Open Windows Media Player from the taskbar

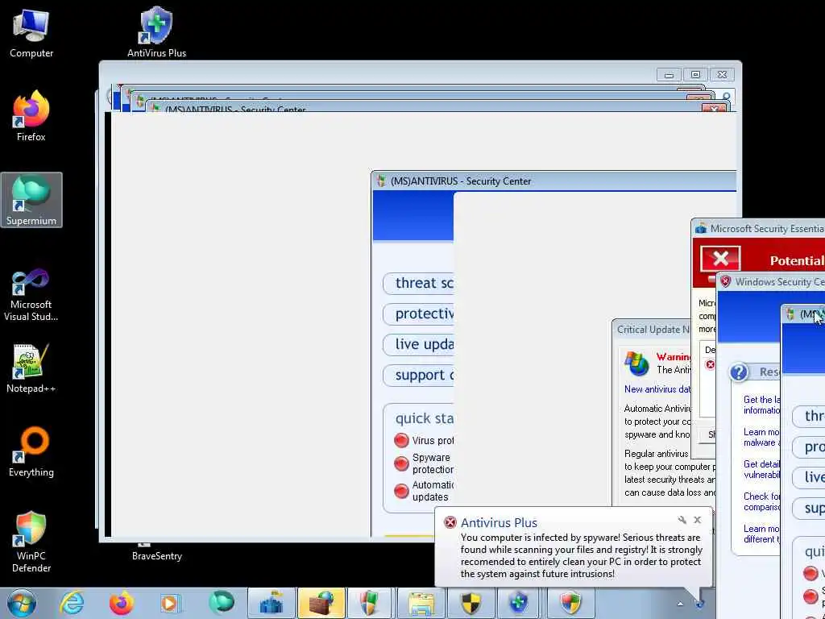click(x=170, y=603)
